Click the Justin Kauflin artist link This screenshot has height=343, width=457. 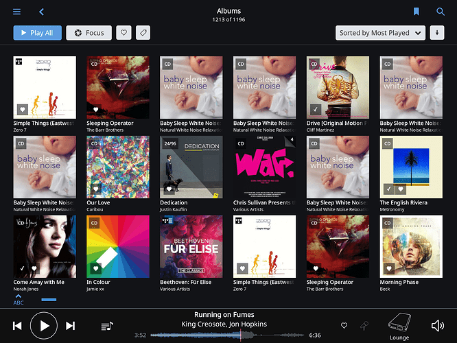[174, 209]
